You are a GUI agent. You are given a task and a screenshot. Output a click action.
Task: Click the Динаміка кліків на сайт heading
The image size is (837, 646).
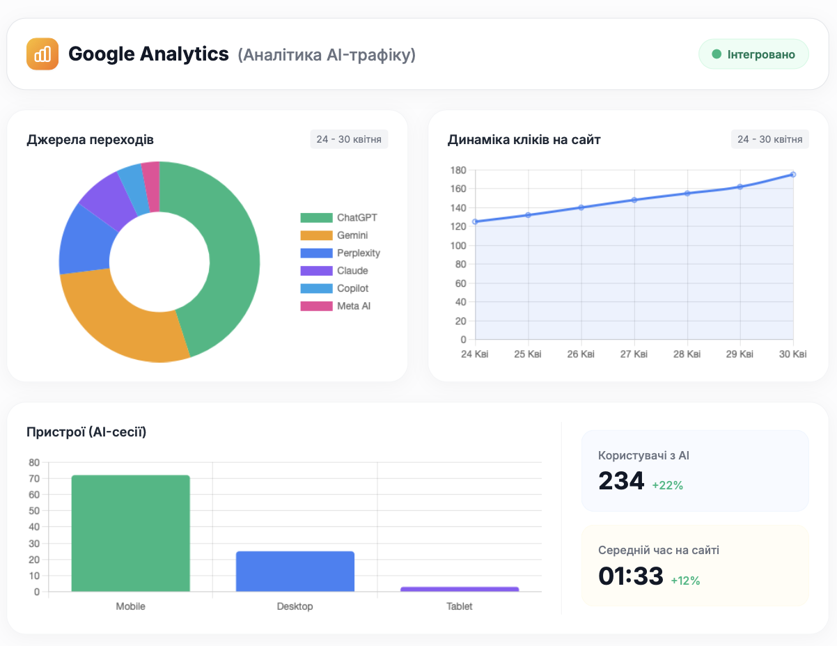pos(524,140)
